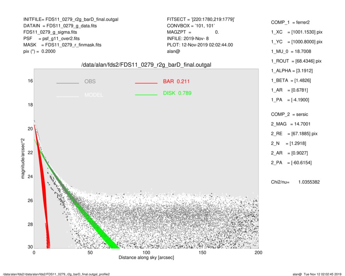Image resolution: width=345 pixels, height=276 pixels.
Task: Click the y-axis tick label 20
Action: pyautogui.click(x=30, y=129)
